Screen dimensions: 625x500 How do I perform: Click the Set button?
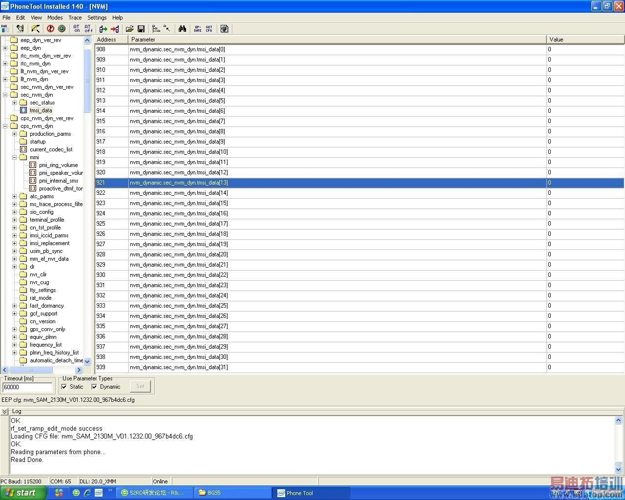(140, 386)
